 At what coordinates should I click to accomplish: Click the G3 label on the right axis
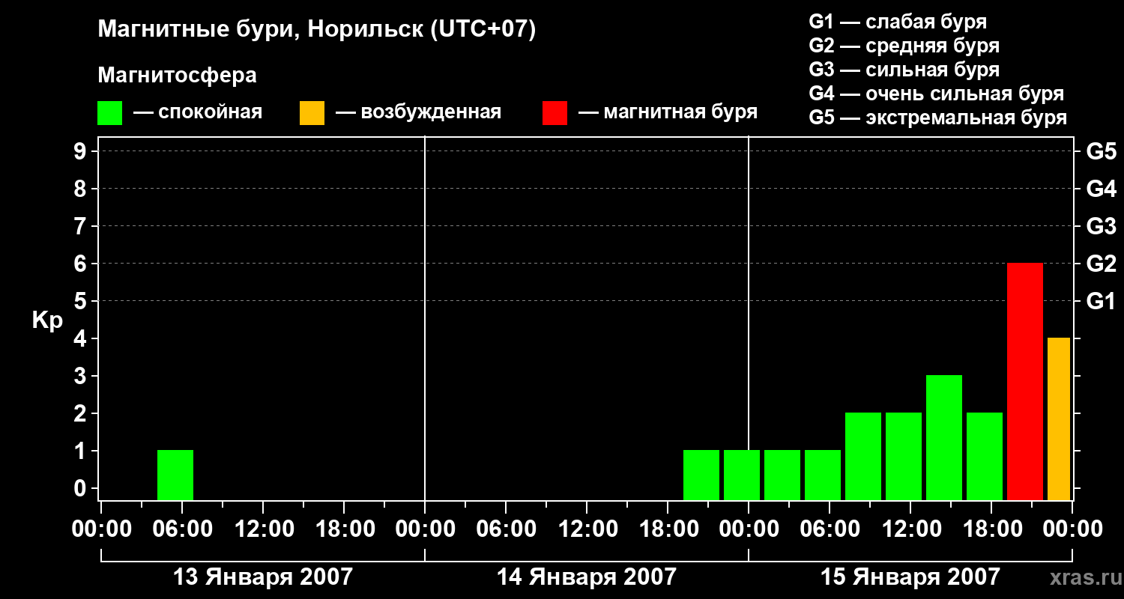pos(1102,226)
